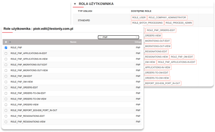Check ROLE_FNP_APPLICATIONS-IN-EDIT checkbox
Image resolution: width=215 pixels, height=132 pixels.
(6, 53)
